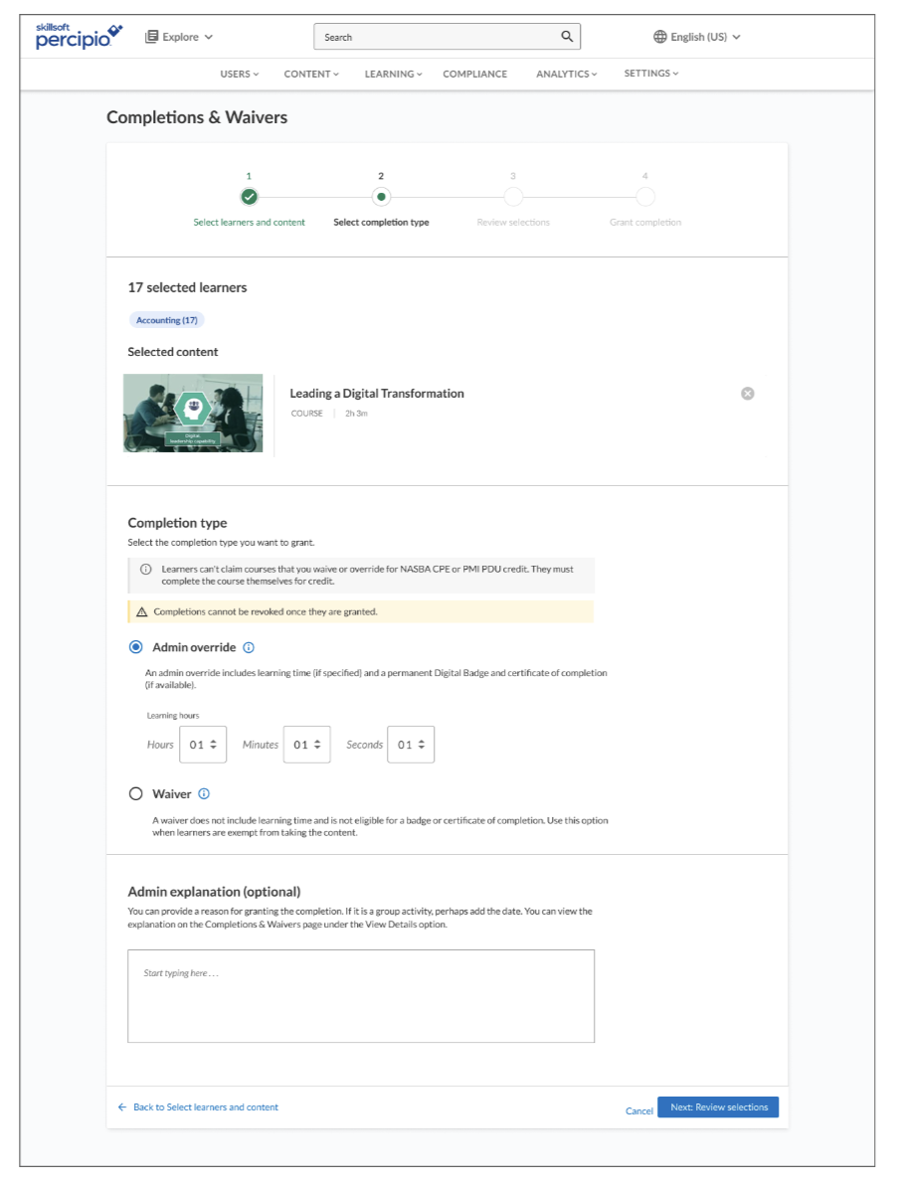Select the Waiver radio button

click(135, 793)
